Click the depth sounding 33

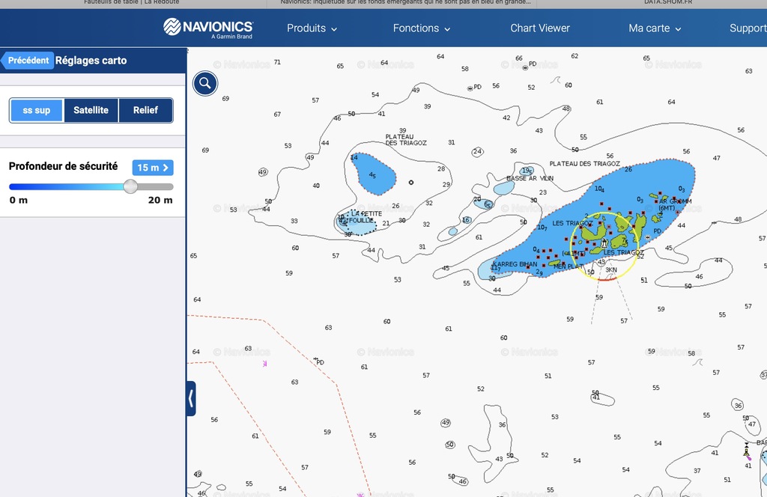[x=294, y=221]
